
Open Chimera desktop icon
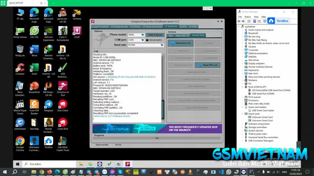77,14
